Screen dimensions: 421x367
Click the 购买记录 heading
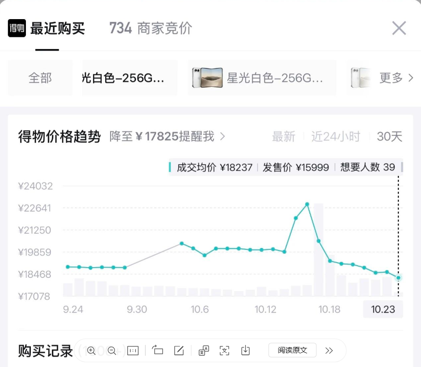(46, 351)
